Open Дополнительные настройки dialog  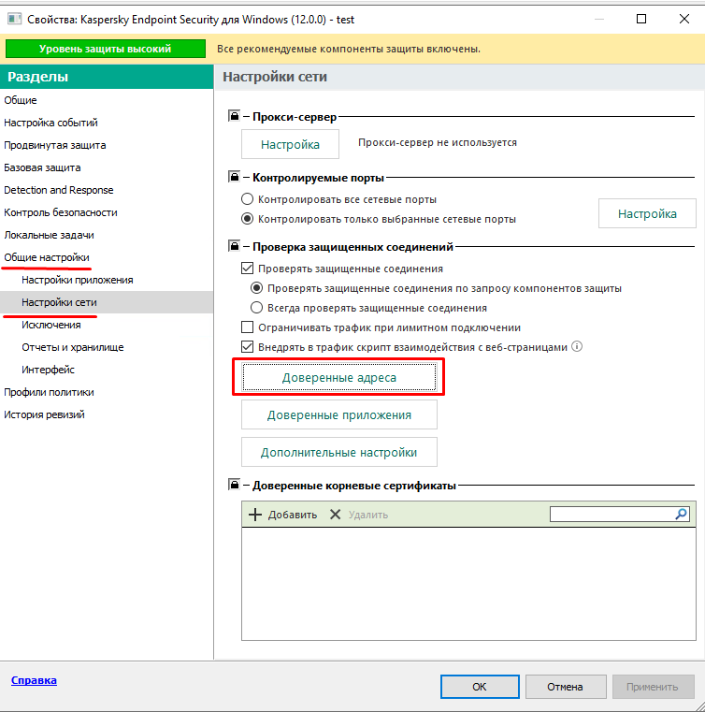click(339, 452)
